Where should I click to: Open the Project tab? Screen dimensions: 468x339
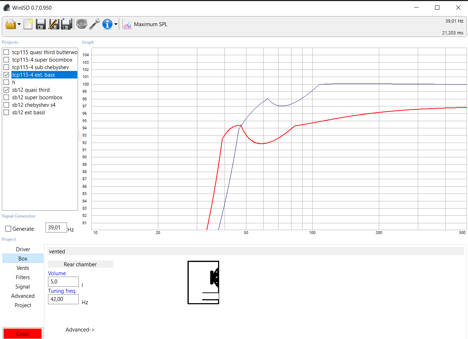click(x=23, y=305)
